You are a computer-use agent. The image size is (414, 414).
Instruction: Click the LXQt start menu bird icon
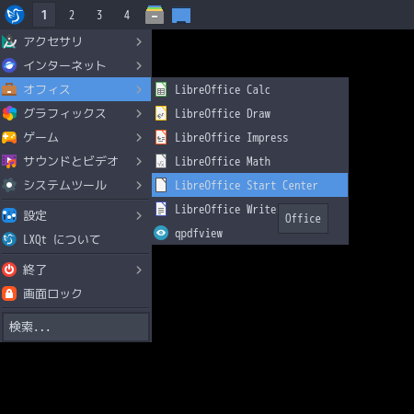point(15,15)
